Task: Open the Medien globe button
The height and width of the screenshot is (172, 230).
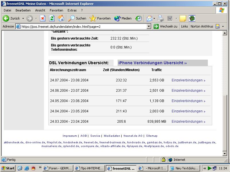Action: (123, 18)
